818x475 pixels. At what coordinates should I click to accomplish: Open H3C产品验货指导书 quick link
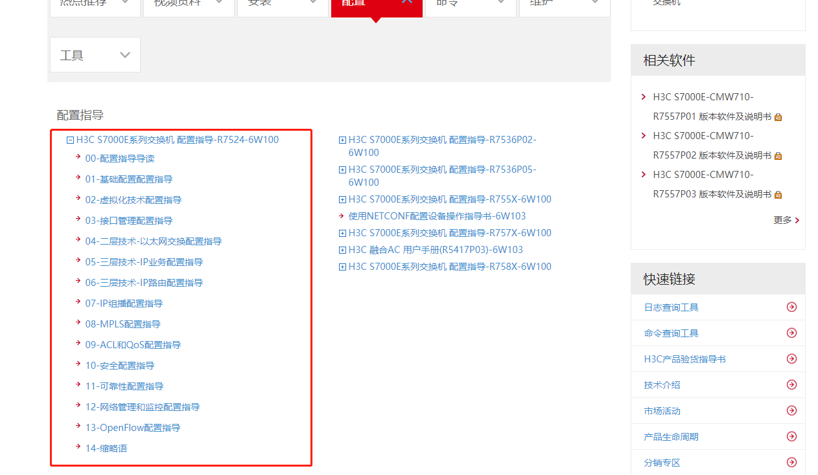[684, 359]
